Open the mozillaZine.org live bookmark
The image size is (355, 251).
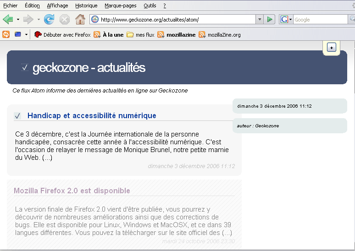click(220, 35)
